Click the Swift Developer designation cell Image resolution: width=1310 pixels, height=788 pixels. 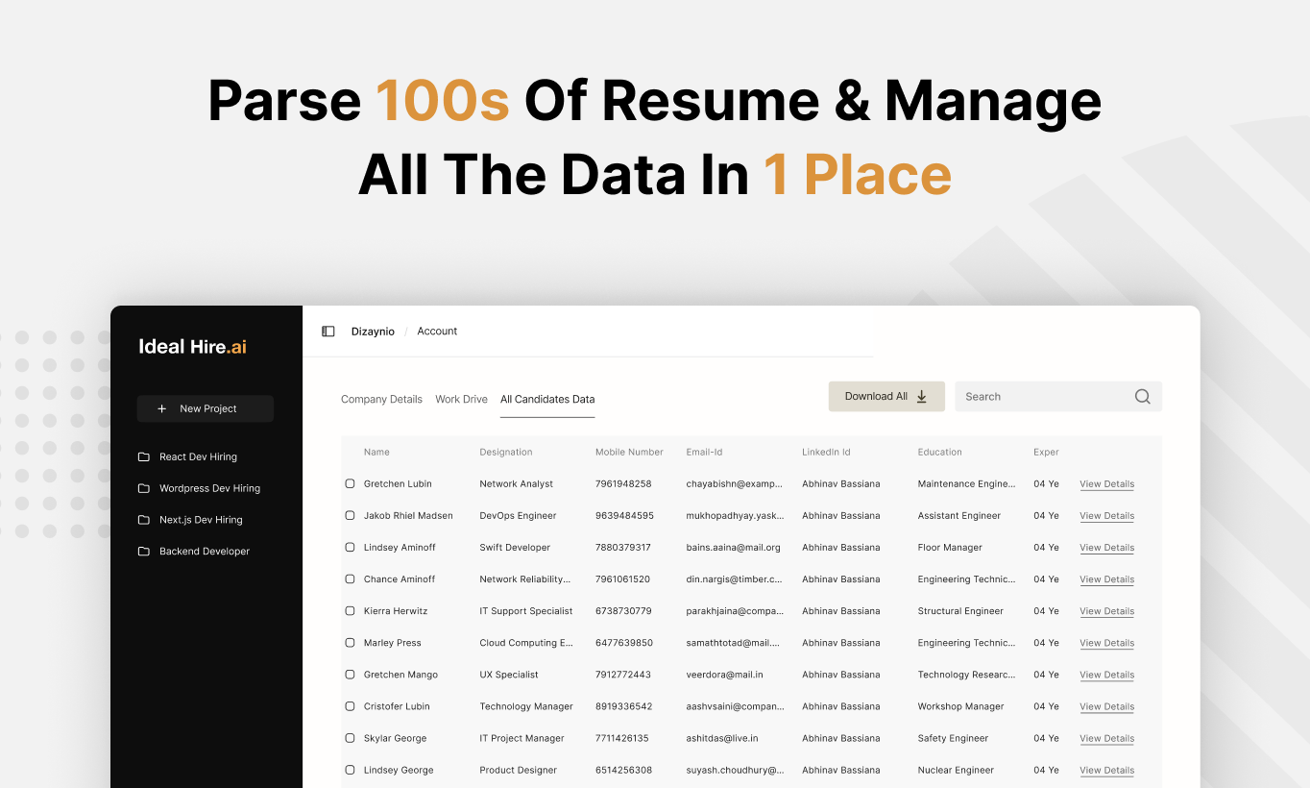click(515, 548)
